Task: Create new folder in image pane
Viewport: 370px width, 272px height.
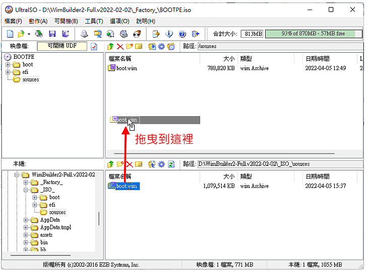Action: (130, 46)
